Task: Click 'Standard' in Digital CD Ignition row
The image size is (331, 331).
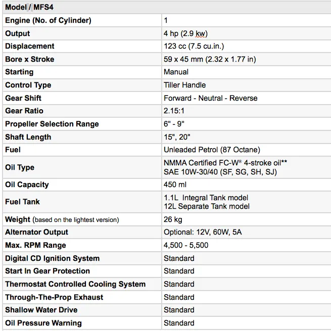Action: coord(179,258)
